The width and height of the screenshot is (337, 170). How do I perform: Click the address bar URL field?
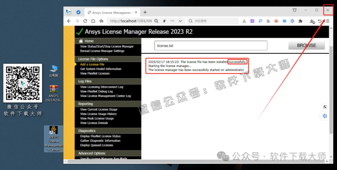point(131,21)
